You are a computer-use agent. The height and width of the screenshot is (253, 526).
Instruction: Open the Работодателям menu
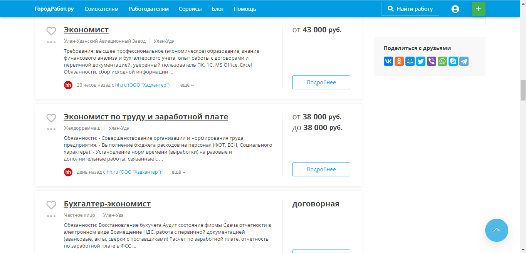pos(148,9)
